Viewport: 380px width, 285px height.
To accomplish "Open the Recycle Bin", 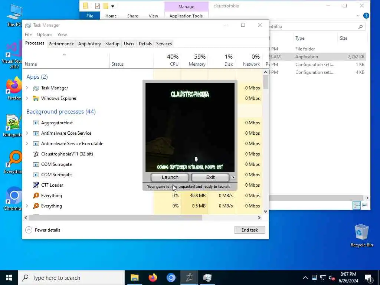I will (361, 236).
